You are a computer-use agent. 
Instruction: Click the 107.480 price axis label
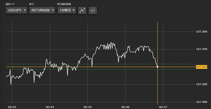(x=201, y=102)
